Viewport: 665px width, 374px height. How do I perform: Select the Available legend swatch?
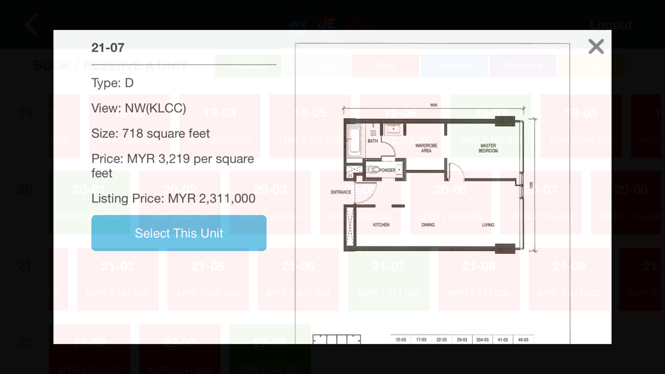248,66
